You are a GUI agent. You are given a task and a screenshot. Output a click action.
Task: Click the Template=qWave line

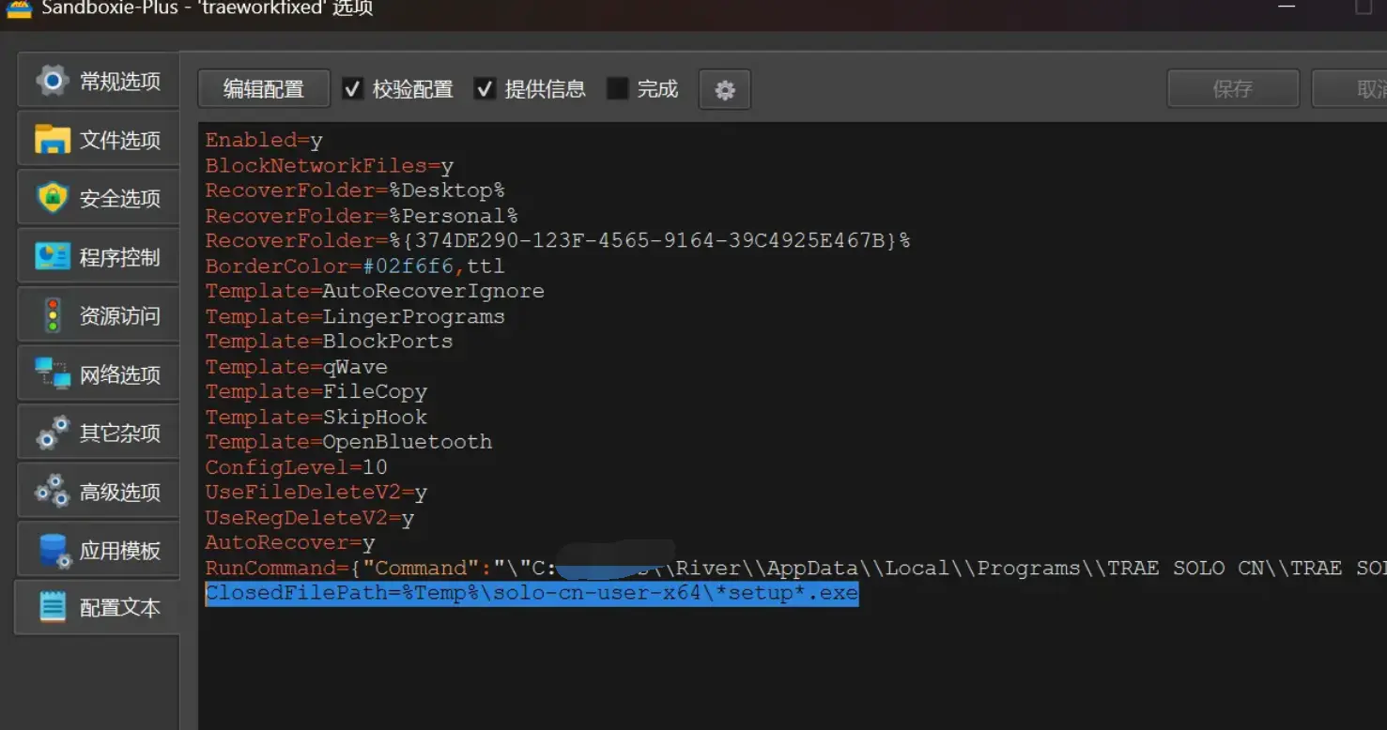click(297, 367)
